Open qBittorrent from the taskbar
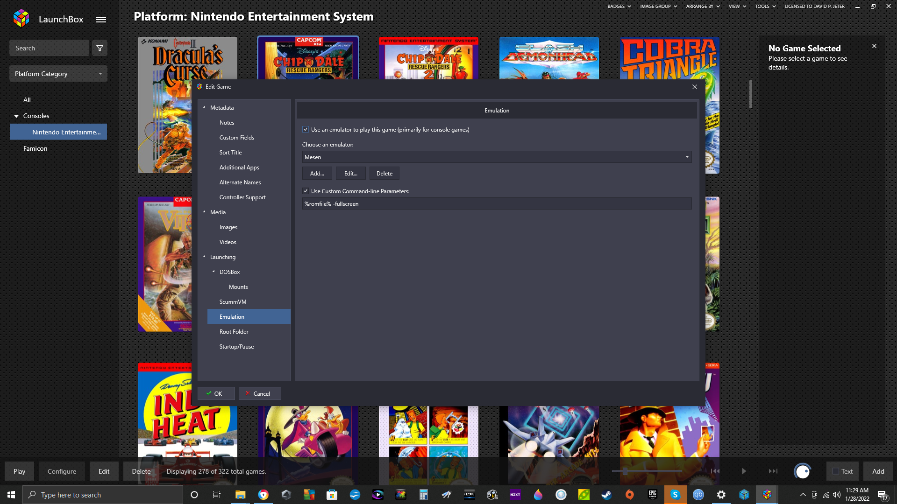The height and width of the screenshot is (504, 897). pos(698,495)
